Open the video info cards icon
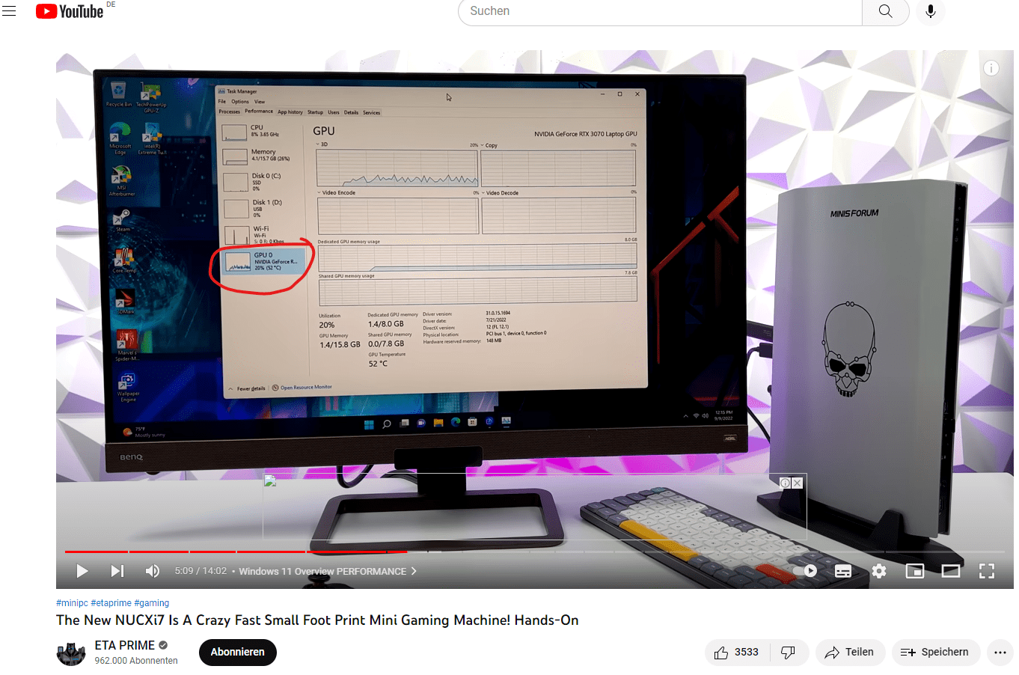The height and width of the screenshot is (675, 1019). pos(991,68)
